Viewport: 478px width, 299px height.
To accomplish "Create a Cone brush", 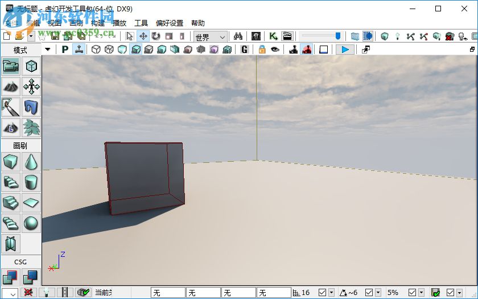I will pos(31,163).
